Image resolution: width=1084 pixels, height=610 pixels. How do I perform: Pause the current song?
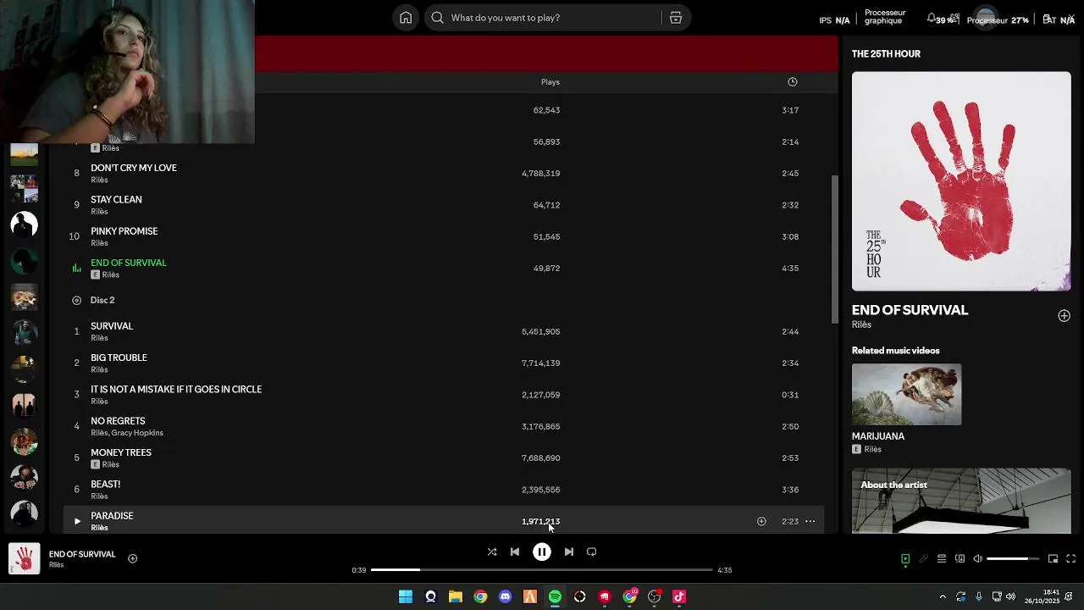(542, 552)
